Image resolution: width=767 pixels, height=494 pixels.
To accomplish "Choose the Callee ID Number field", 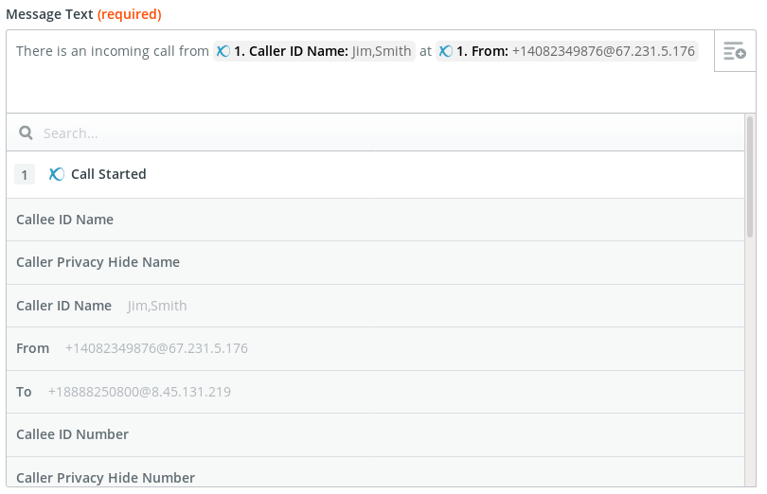I will [375, 434].
